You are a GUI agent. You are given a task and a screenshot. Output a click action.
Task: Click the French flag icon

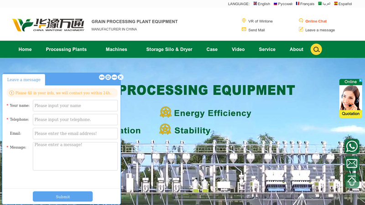[x=298, y=4]
